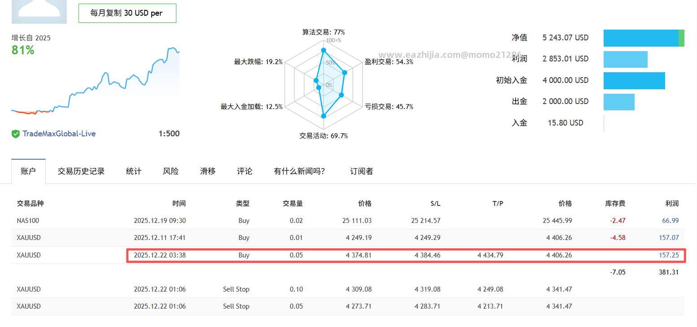This screenshot has width=697, height=327.
Task: Click the 157.07 profit value
Action: 669,238
